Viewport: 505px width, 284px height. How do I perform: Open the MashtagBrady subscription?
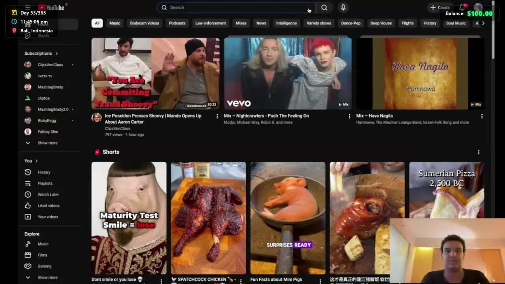[49, 87]
